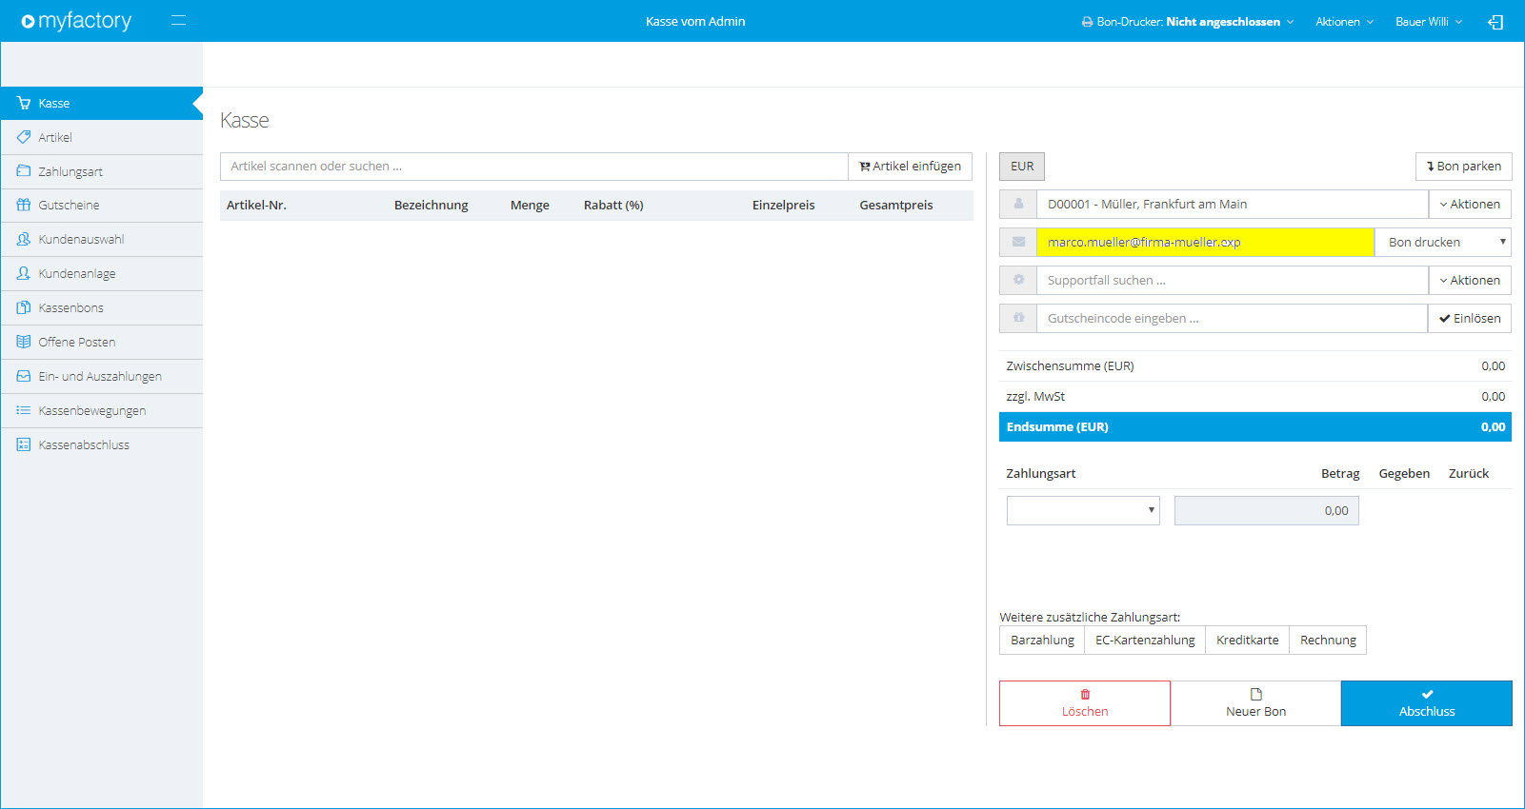Click the Offene Posten book icon
Screen dimensions: 1525x809
coord(24,342)
